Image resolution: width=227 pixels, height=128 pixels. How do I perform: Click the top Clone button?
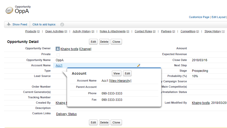click(116, 42)
